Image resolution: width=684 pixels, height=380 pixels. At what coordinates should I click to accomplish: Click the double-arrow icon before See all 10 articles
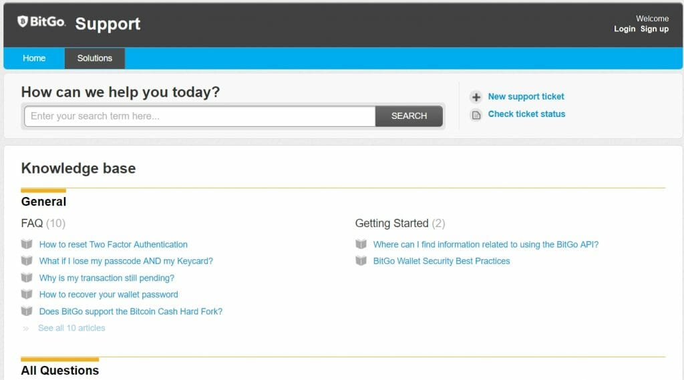26,329
